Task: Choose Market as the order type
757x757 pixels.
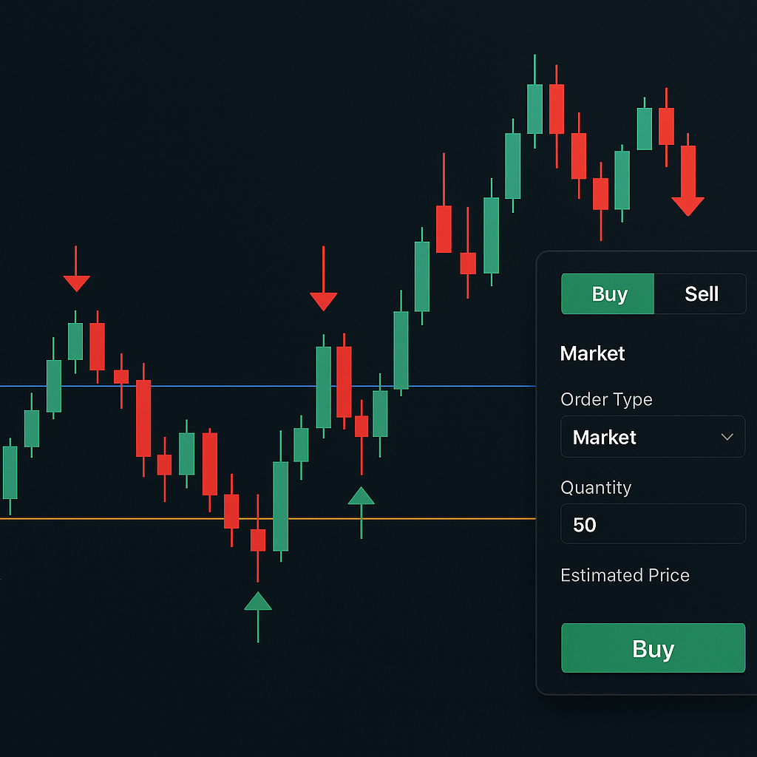Action: (x=653, y=437)
